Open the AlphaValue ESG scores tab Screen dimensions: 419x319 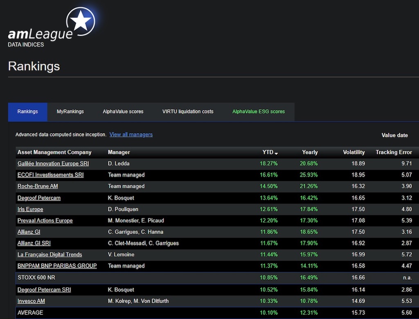(259, 112)
